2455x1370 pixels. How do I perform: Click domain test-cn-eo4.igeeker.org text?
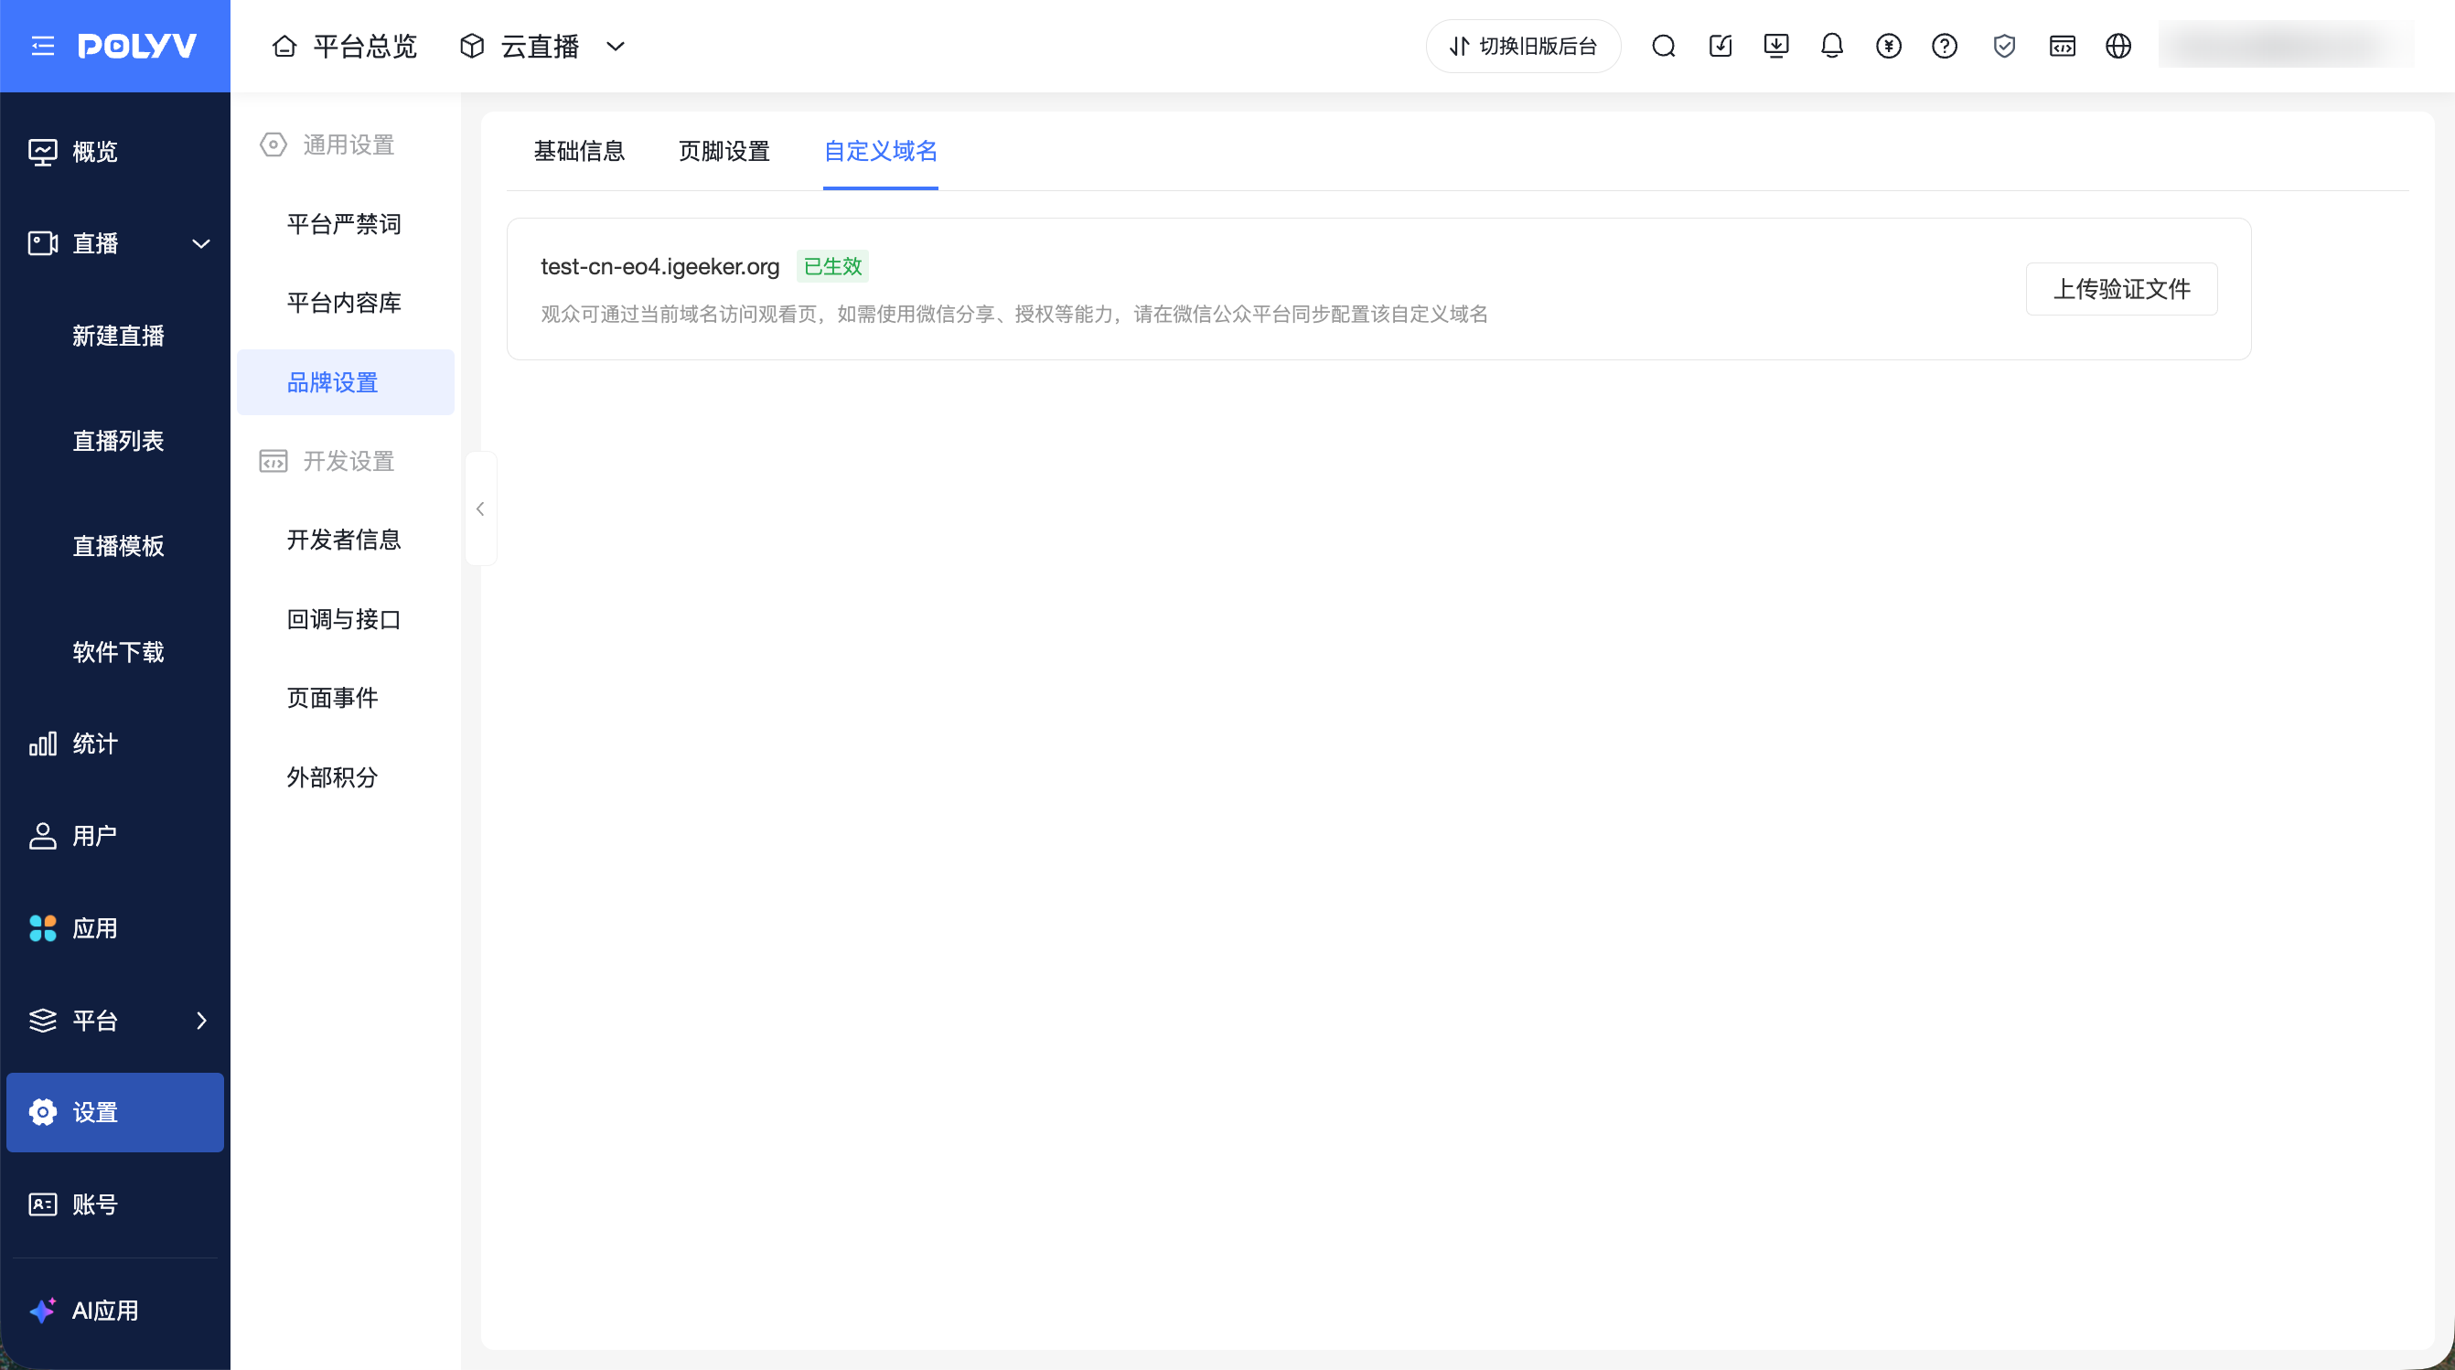click(x=659, y=267)
